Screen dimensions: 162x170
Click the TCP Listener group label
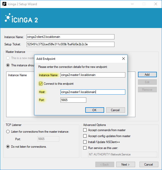point(14,125)
